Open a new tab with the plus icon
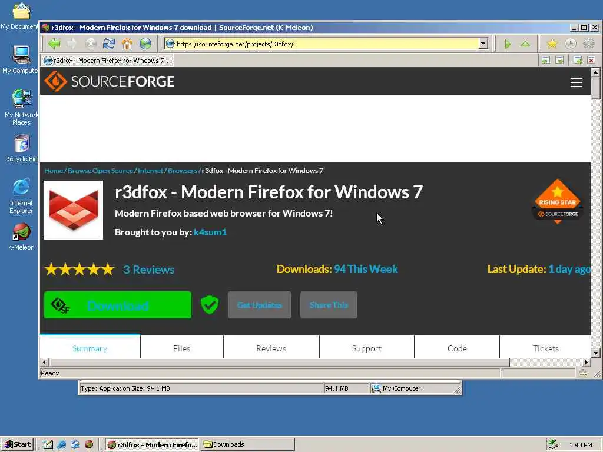 tap(578, 61)
